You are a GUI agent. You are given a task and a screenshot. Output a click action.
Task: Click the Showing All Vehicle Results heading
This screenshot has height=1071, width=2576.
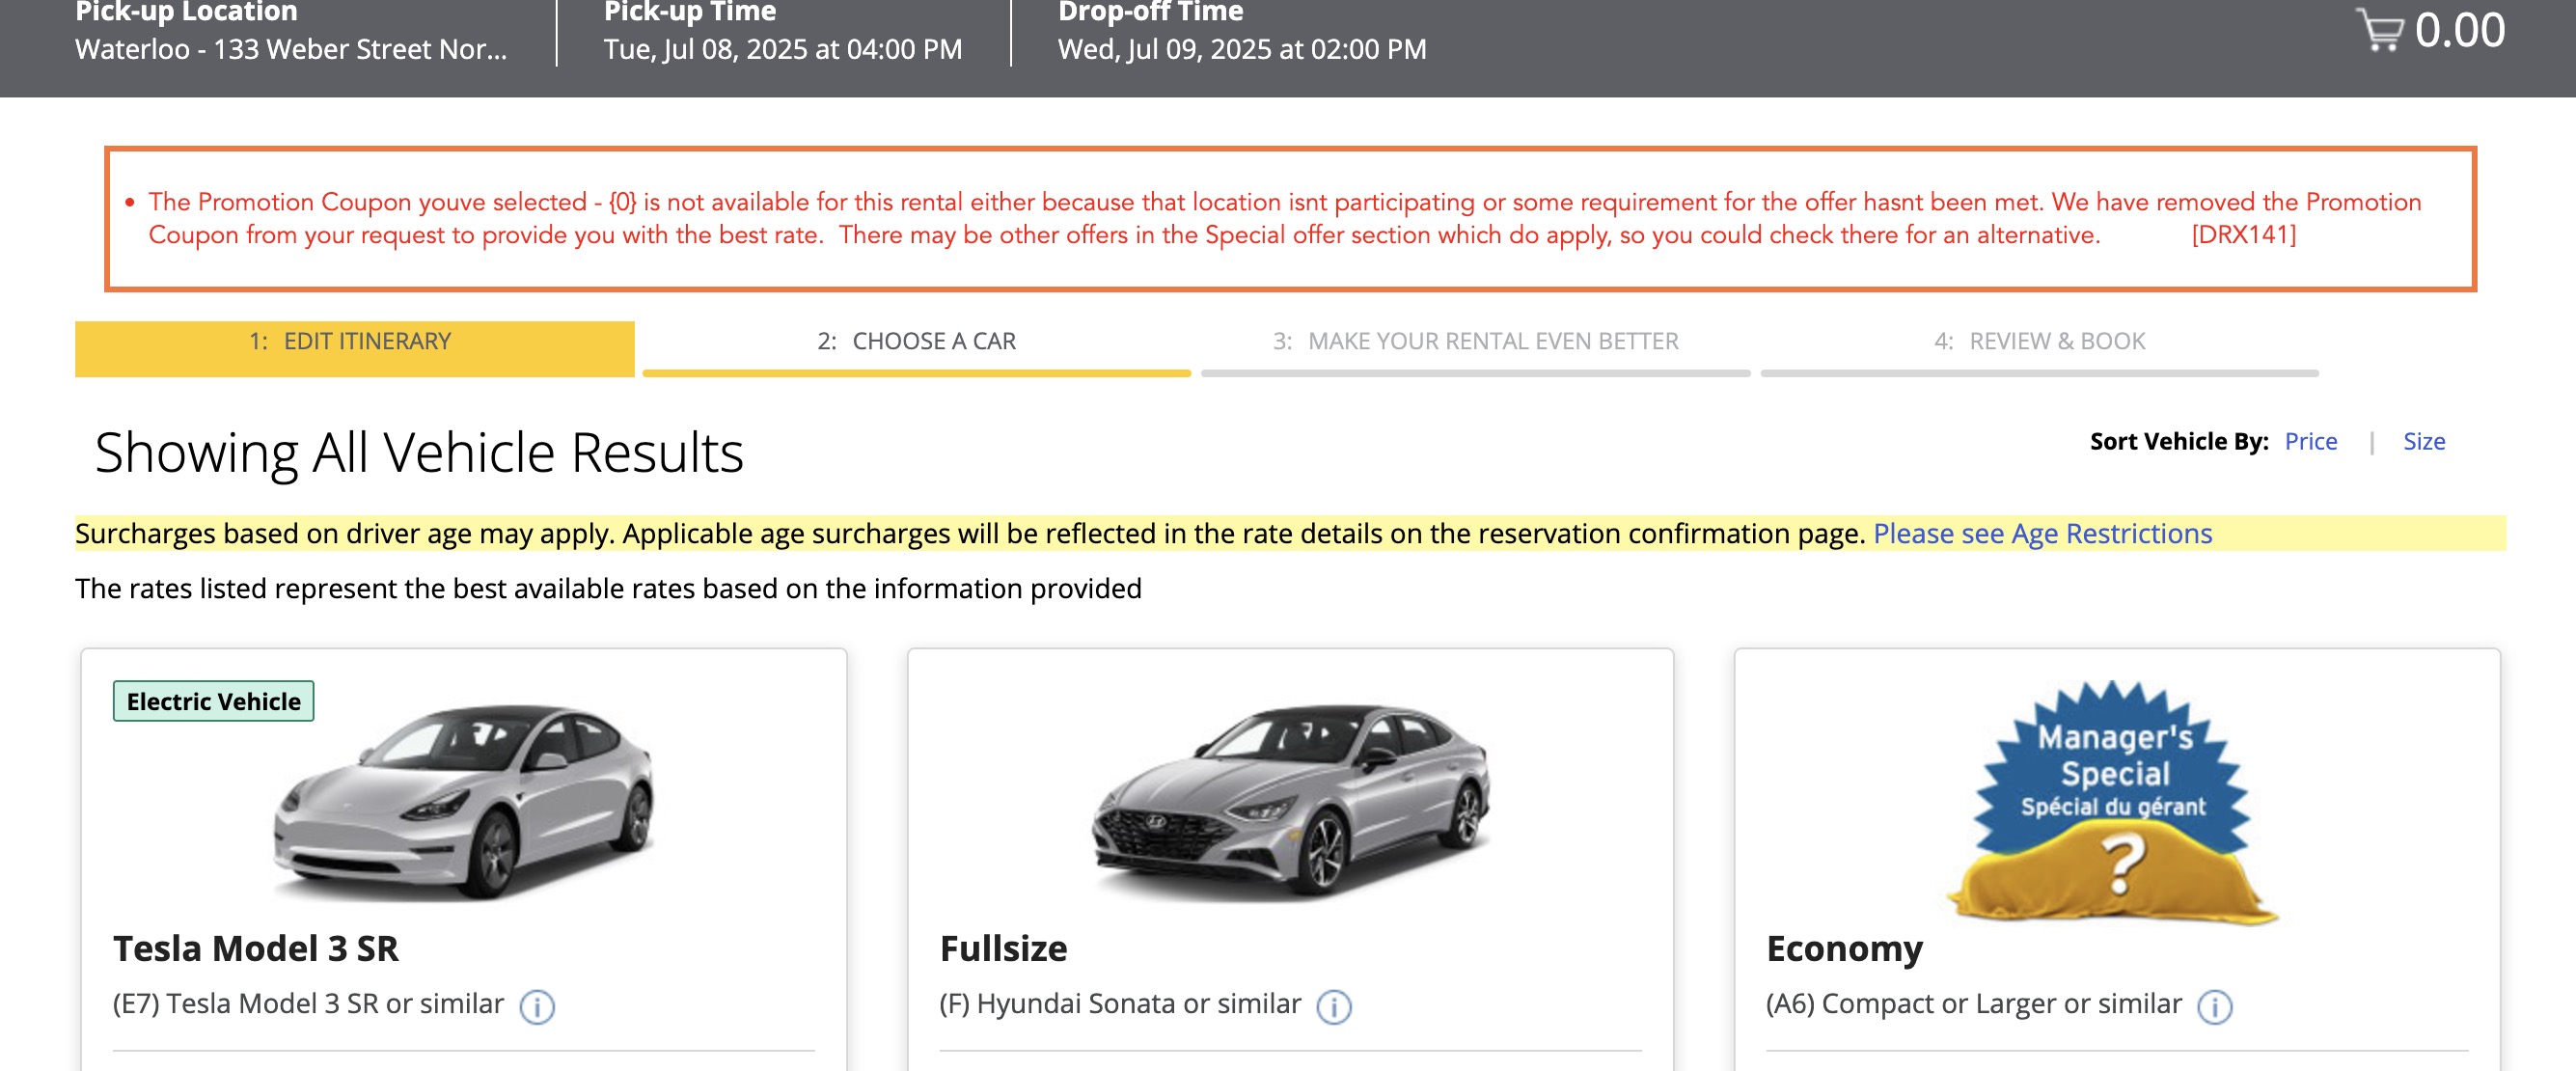[419, 453]
